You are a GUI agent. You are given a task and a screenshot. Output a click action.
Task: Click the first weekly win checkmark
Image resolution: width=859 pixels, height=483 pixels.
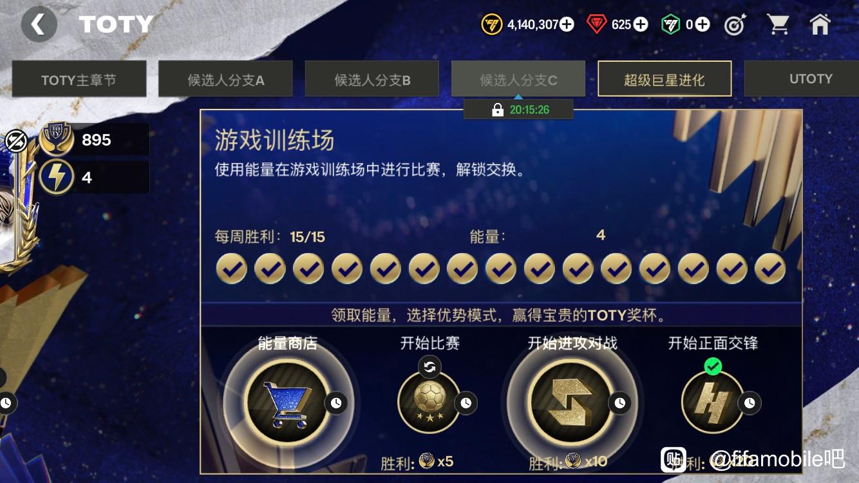(231, 269)
